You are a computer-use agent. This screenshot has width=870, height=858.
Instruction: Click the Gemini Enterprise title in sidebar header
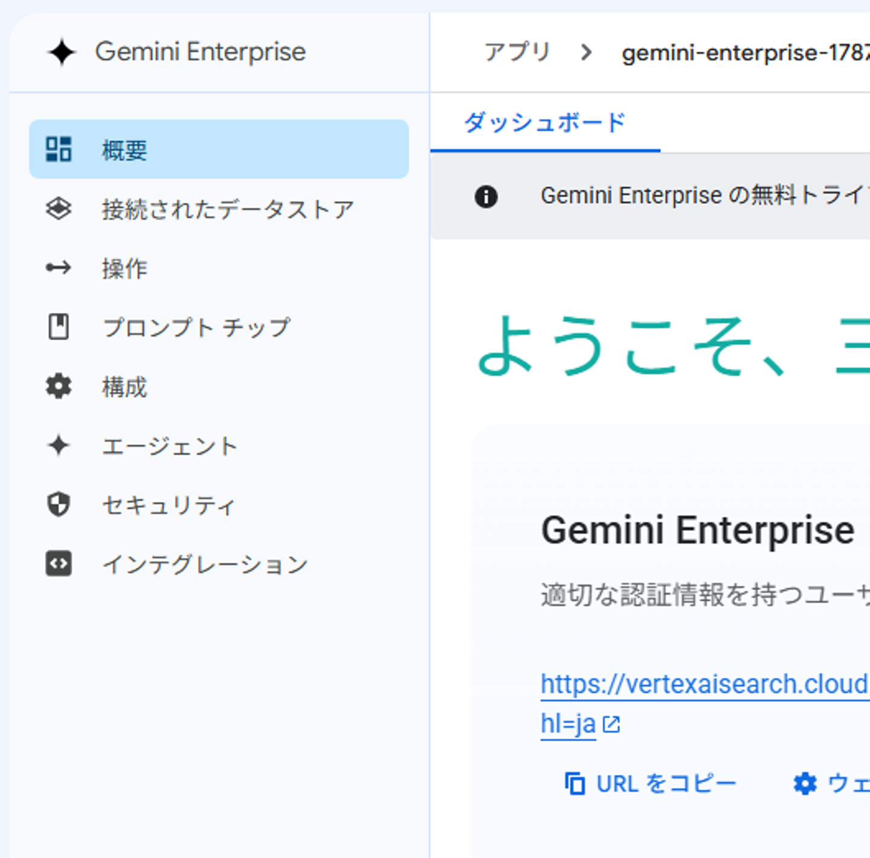tap(201, 52)
